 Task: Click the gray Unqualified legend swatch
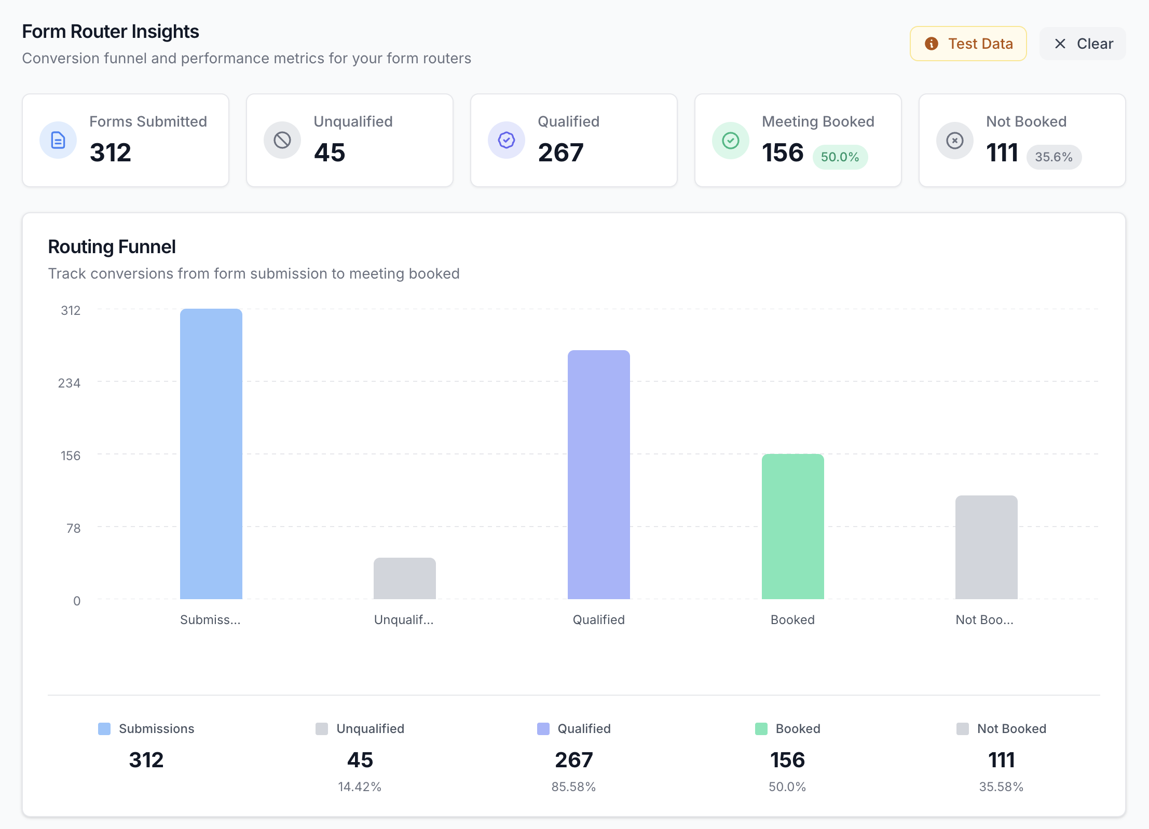tap(322, 729)
